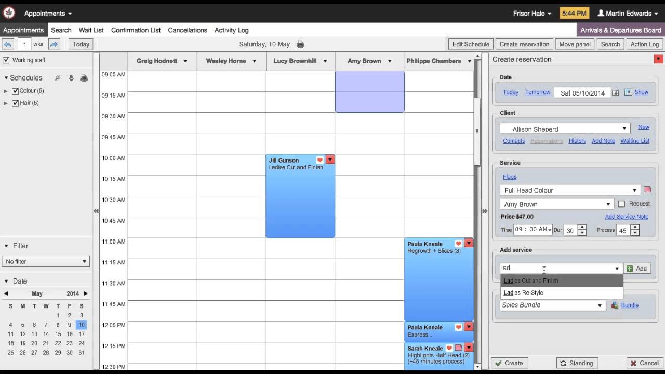
Task: Open the red dropdown on Jill Gunson's appointment
Action: click(x=330, y=160)
